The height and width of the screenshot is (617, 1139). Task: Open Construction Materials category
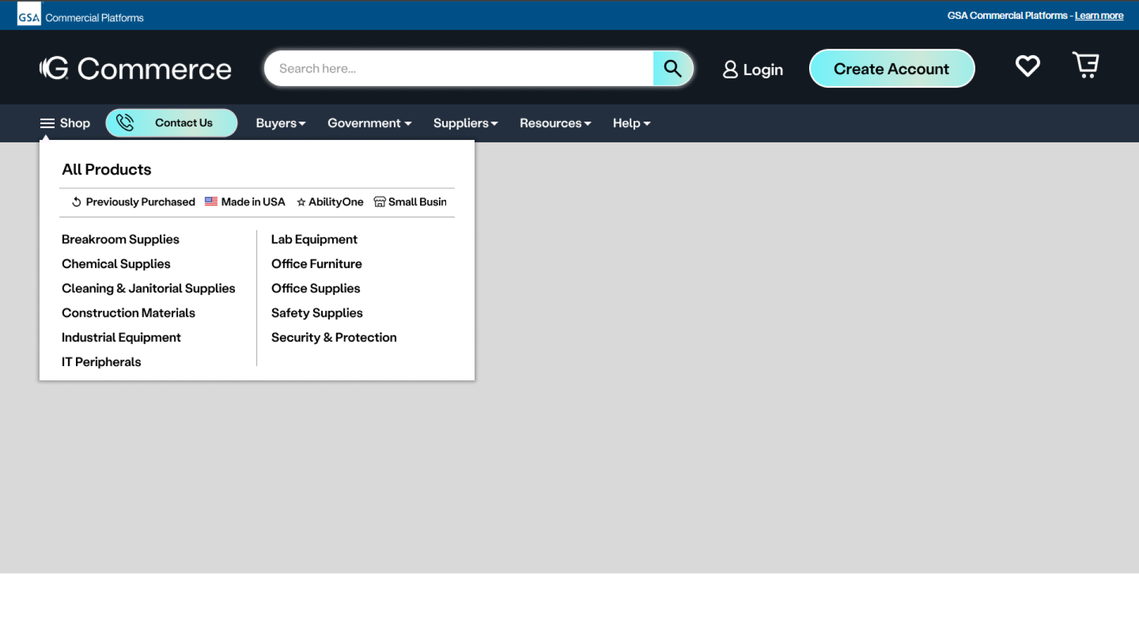pos(128,313)
